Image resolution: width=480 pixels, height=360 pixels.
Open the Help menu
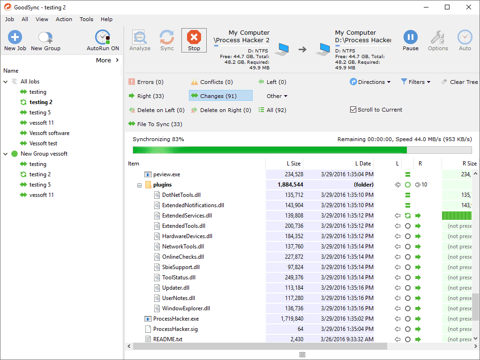(x=106, y=19)
